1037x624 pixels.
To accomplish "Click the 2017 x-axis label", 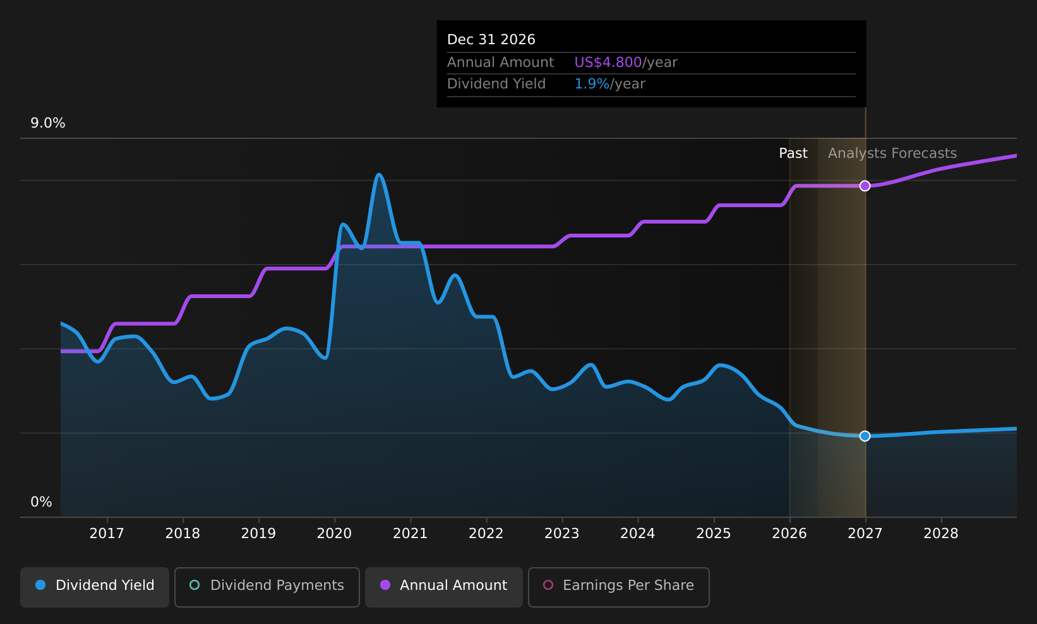I will 107,534.
